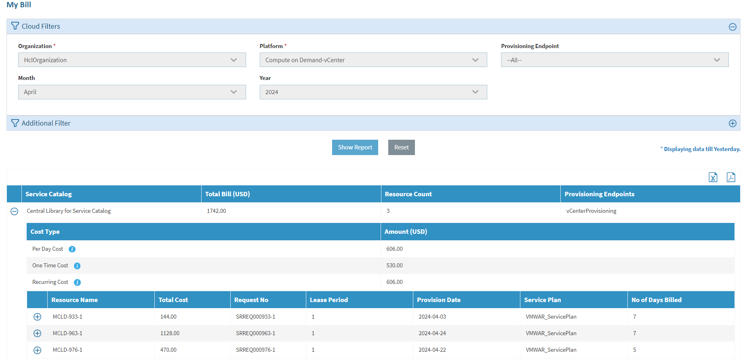Click the Cloud Filters funnel icon

click(x=15, y=26)
